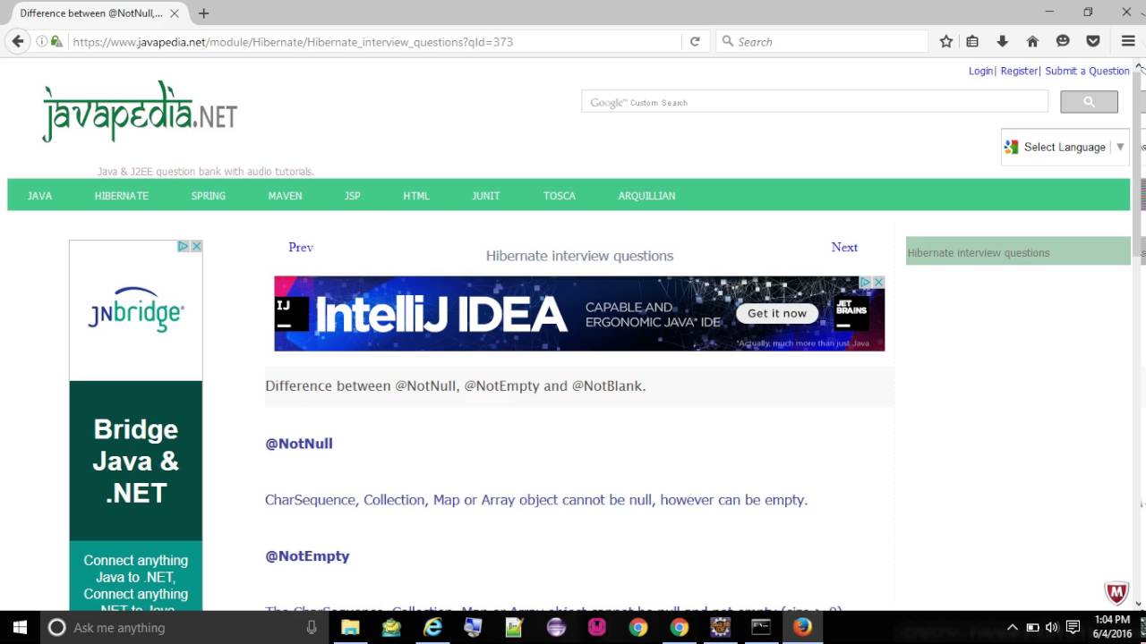Open the Firefox hamburger menu
Image resolution: width=1146 pixels, height=644 pixels.
(1128, 41)
